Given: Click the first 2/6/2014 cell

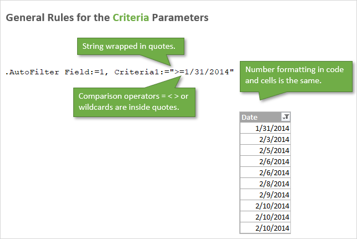Looking at the screenshot, I should click(265, 161).
